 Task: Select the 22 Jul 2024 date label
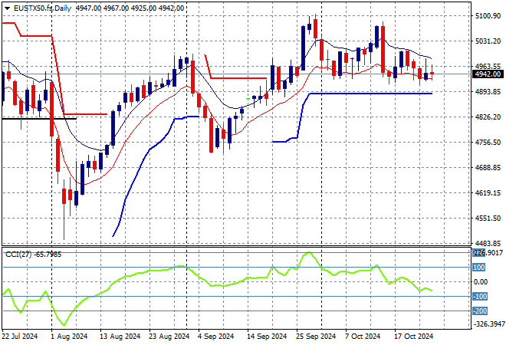20,337
